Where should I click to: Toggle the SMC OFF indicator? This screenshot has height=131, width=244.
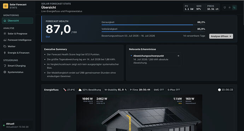[159, 90]
